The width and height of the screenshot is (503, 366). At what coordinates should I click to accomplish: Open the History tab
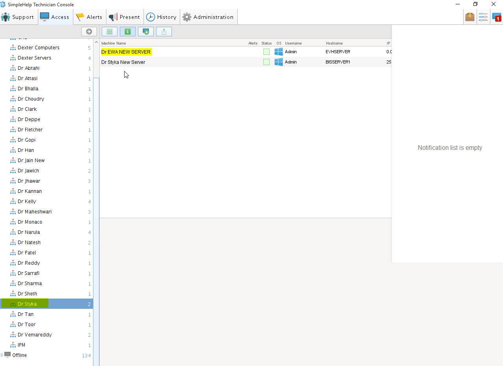pos(162,17)
